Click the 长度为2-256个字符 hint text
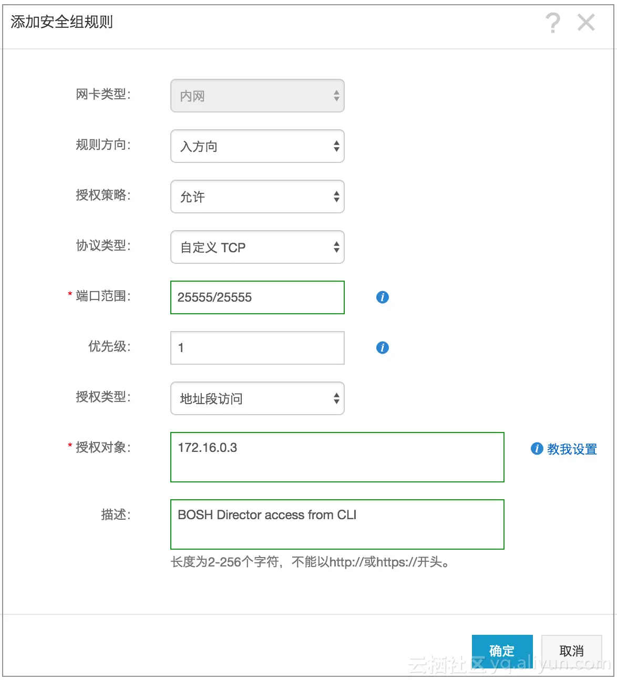Viewport: 617px width, 680px height. (310, 562)
